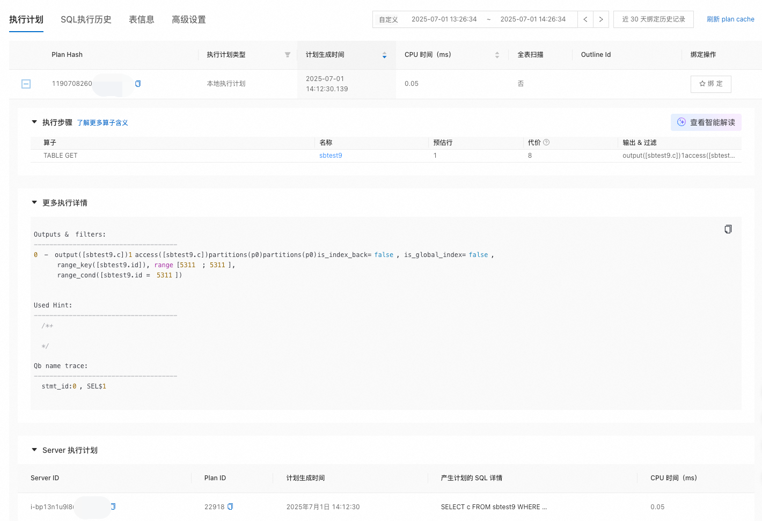Image resolution: width=762 pixels, height=521 pixels.
Task: Copy the Server ID i-bp13n1u9l8
Action: [113, 507]
